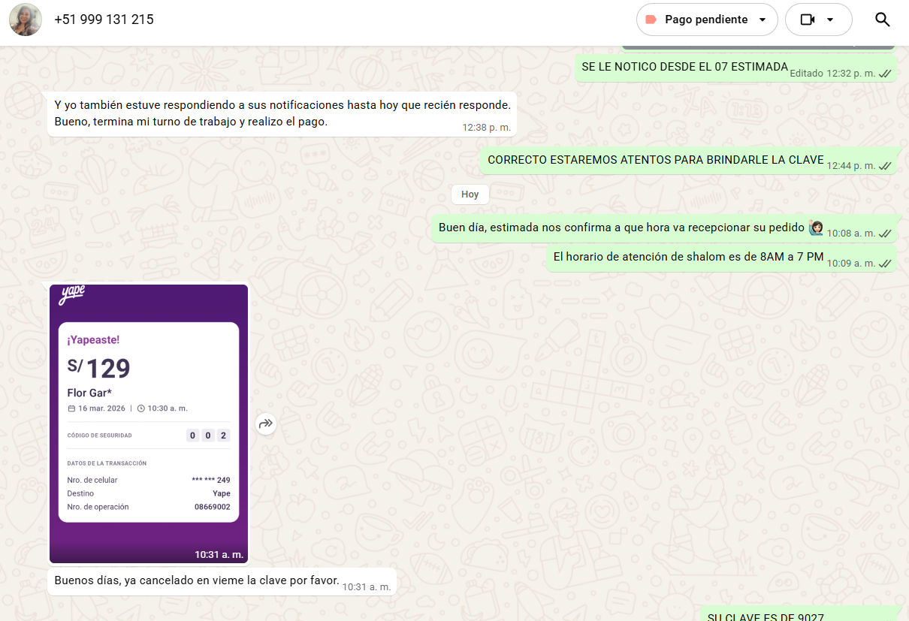Image resolution: width=909 pixels, height=621 pixels.
Task: Select the shalom schedule message
Action: click(688, 257)
